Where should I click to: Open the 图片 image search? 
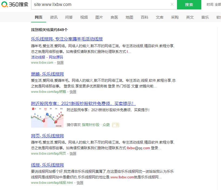point(99,17)
